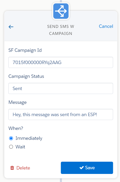Click the connector line below the card
This screenshot has height=182, width=120.
[61, 180]
